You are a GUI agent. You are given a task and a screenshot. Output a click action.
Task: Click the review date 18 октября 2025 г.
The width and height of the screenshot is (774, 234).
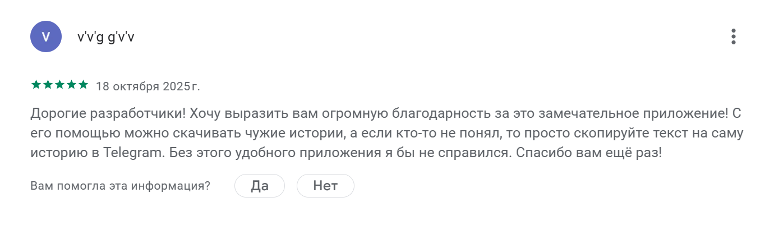pyautogui.click(x=148, y=86)
